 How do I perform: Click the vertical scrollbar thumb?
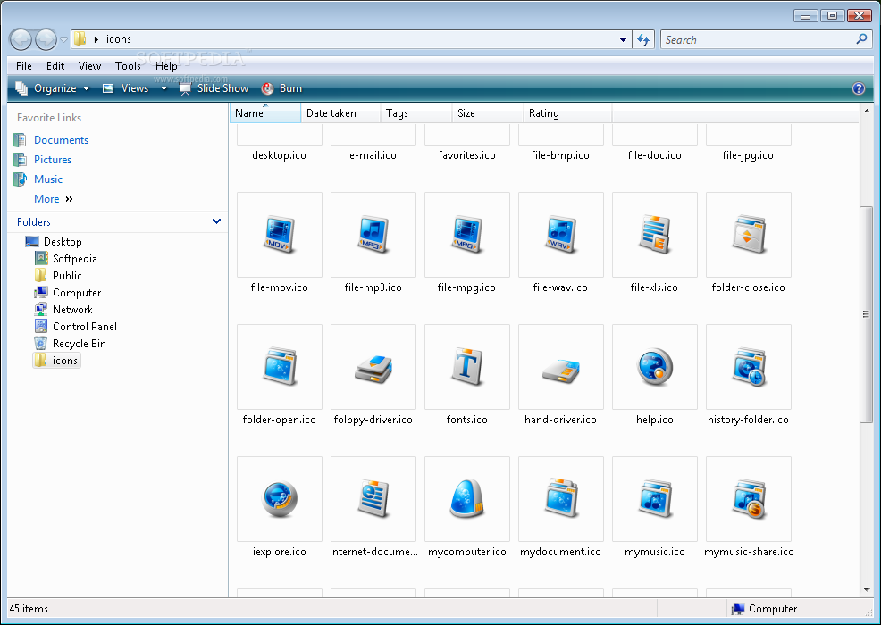pos(866,314)
